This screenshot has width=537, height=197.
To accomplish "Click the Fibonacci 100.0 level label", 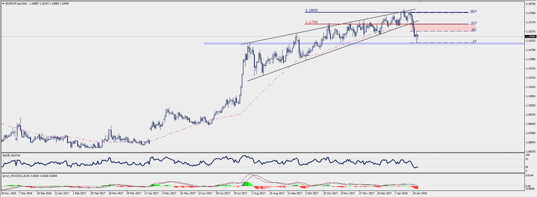I will [x=473, y=11].
